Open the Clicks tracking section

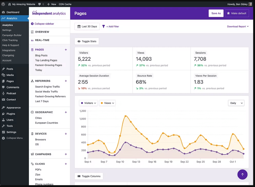[39, 164]
